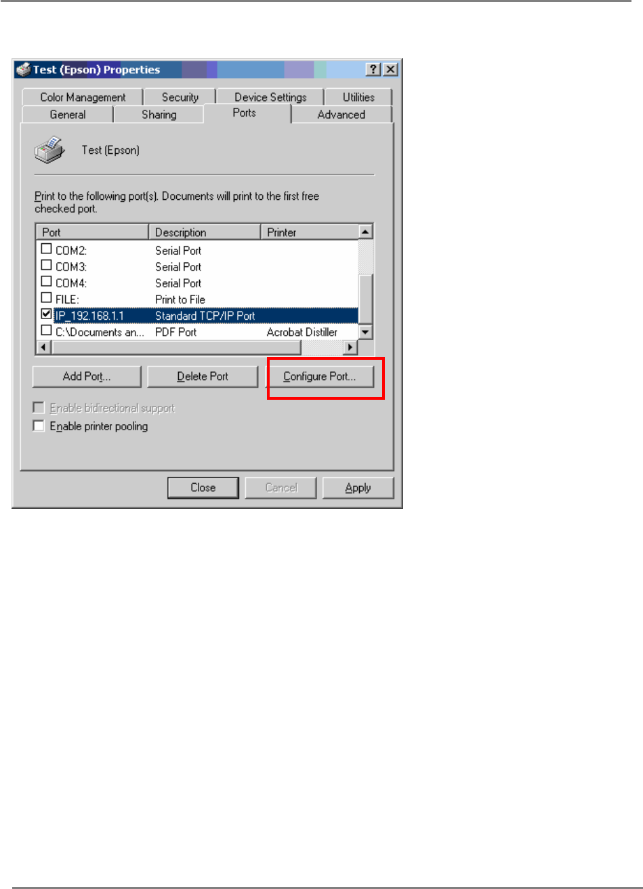Open Configure Port... dialog
The width and height of the screenshot is (643, 889).
319,377
